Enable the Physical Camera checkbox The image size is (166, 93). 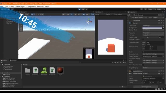click(143, 40)
